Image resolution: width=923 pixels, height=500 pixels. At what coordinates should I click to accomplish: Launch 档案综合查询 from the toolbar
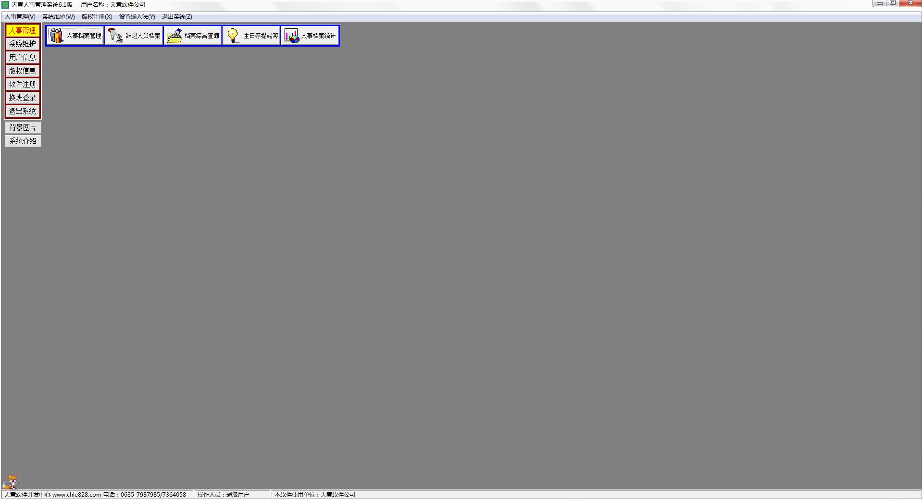(193, 36)
